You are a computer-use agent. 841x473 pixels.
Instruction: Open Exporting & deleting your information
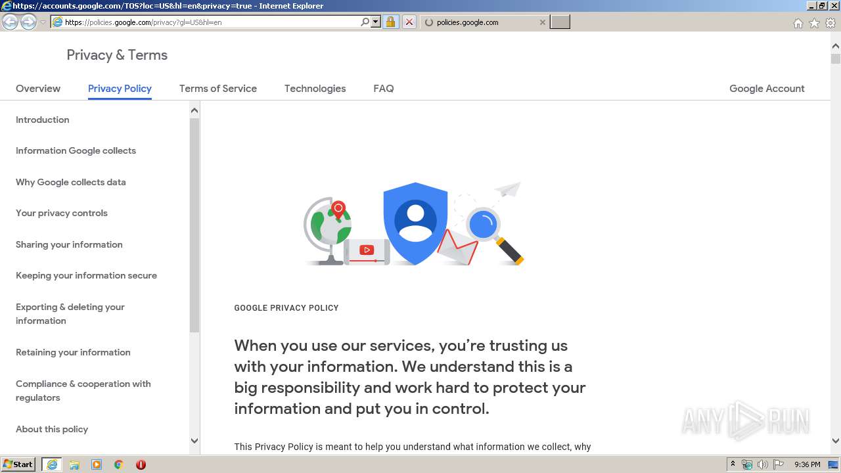coord(70,314)
